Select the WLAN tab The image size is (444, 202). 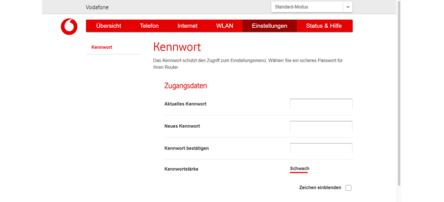pyautogui.click(x=225, y=26)
